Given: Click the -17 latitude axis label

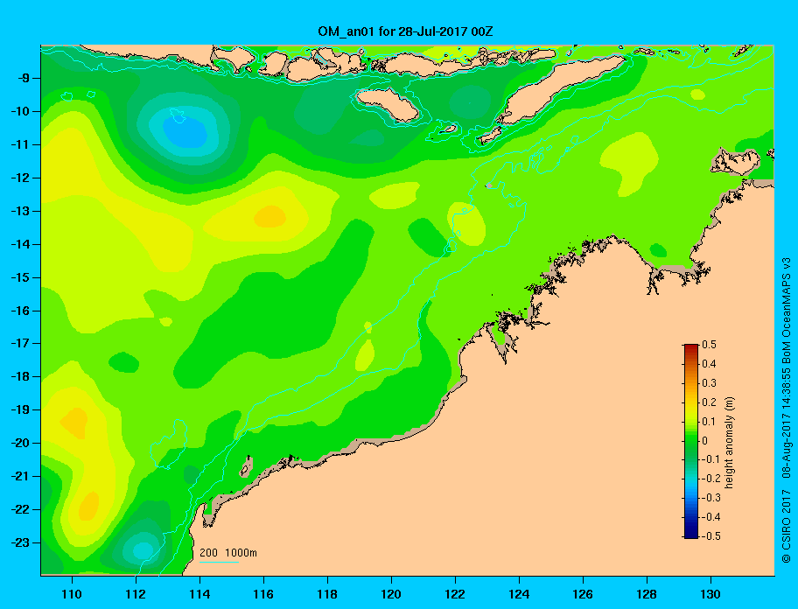Looking at the screenshot, I should click(x=20, y=343).
